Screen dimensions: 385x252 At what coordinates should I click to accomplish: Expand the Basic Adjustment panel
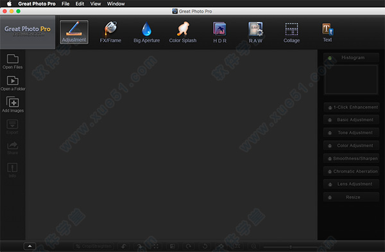pos(352,120)
